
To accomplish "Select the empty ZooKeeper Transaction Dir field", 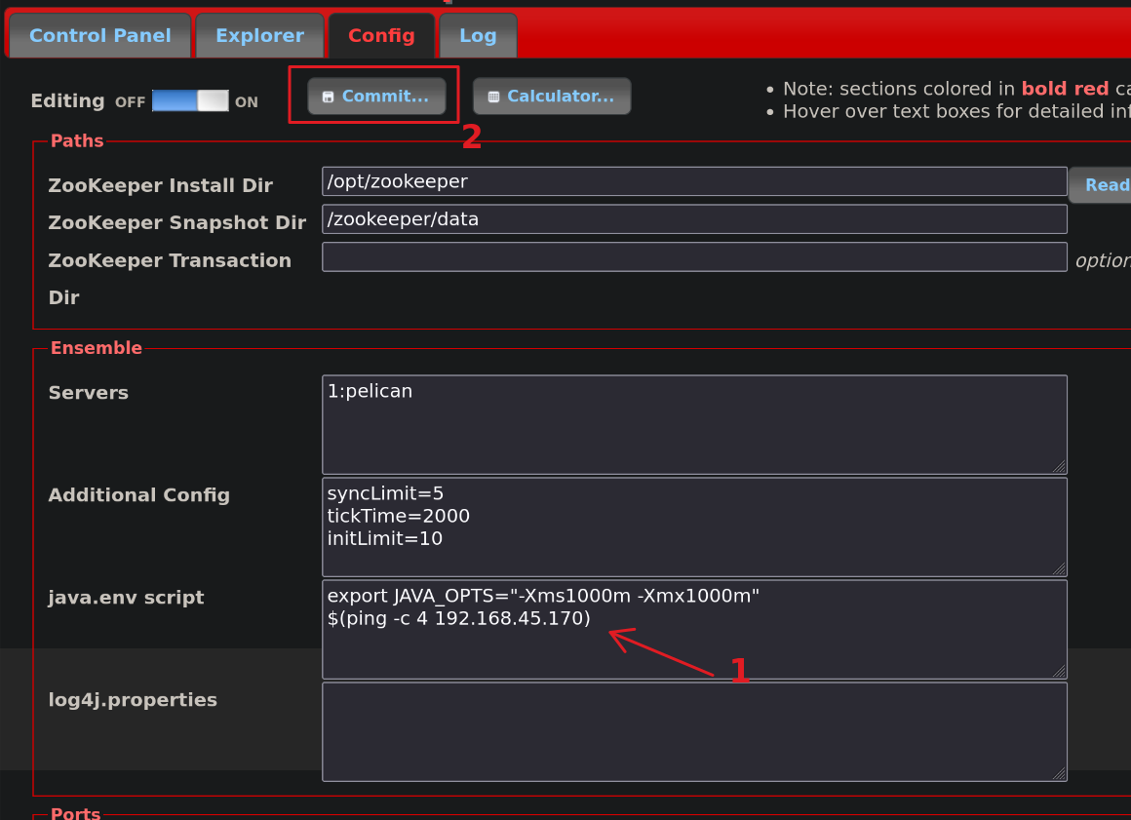I will click(x=694, y=257).
